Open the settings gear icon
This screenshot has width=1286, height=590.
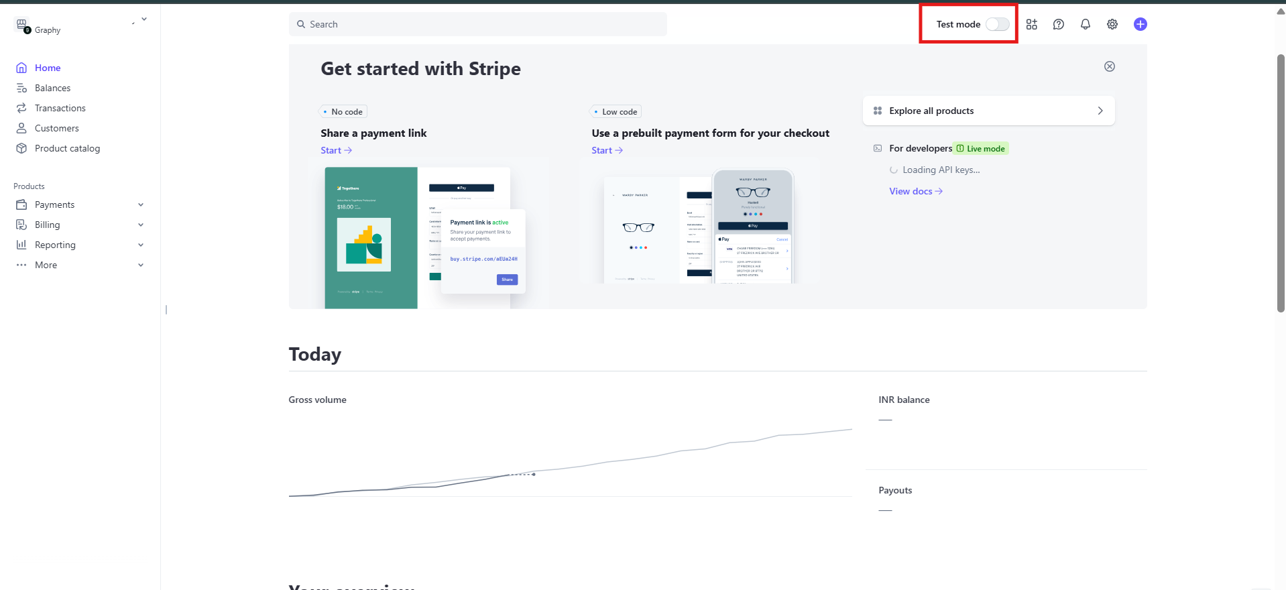(x=1112, y=24)
